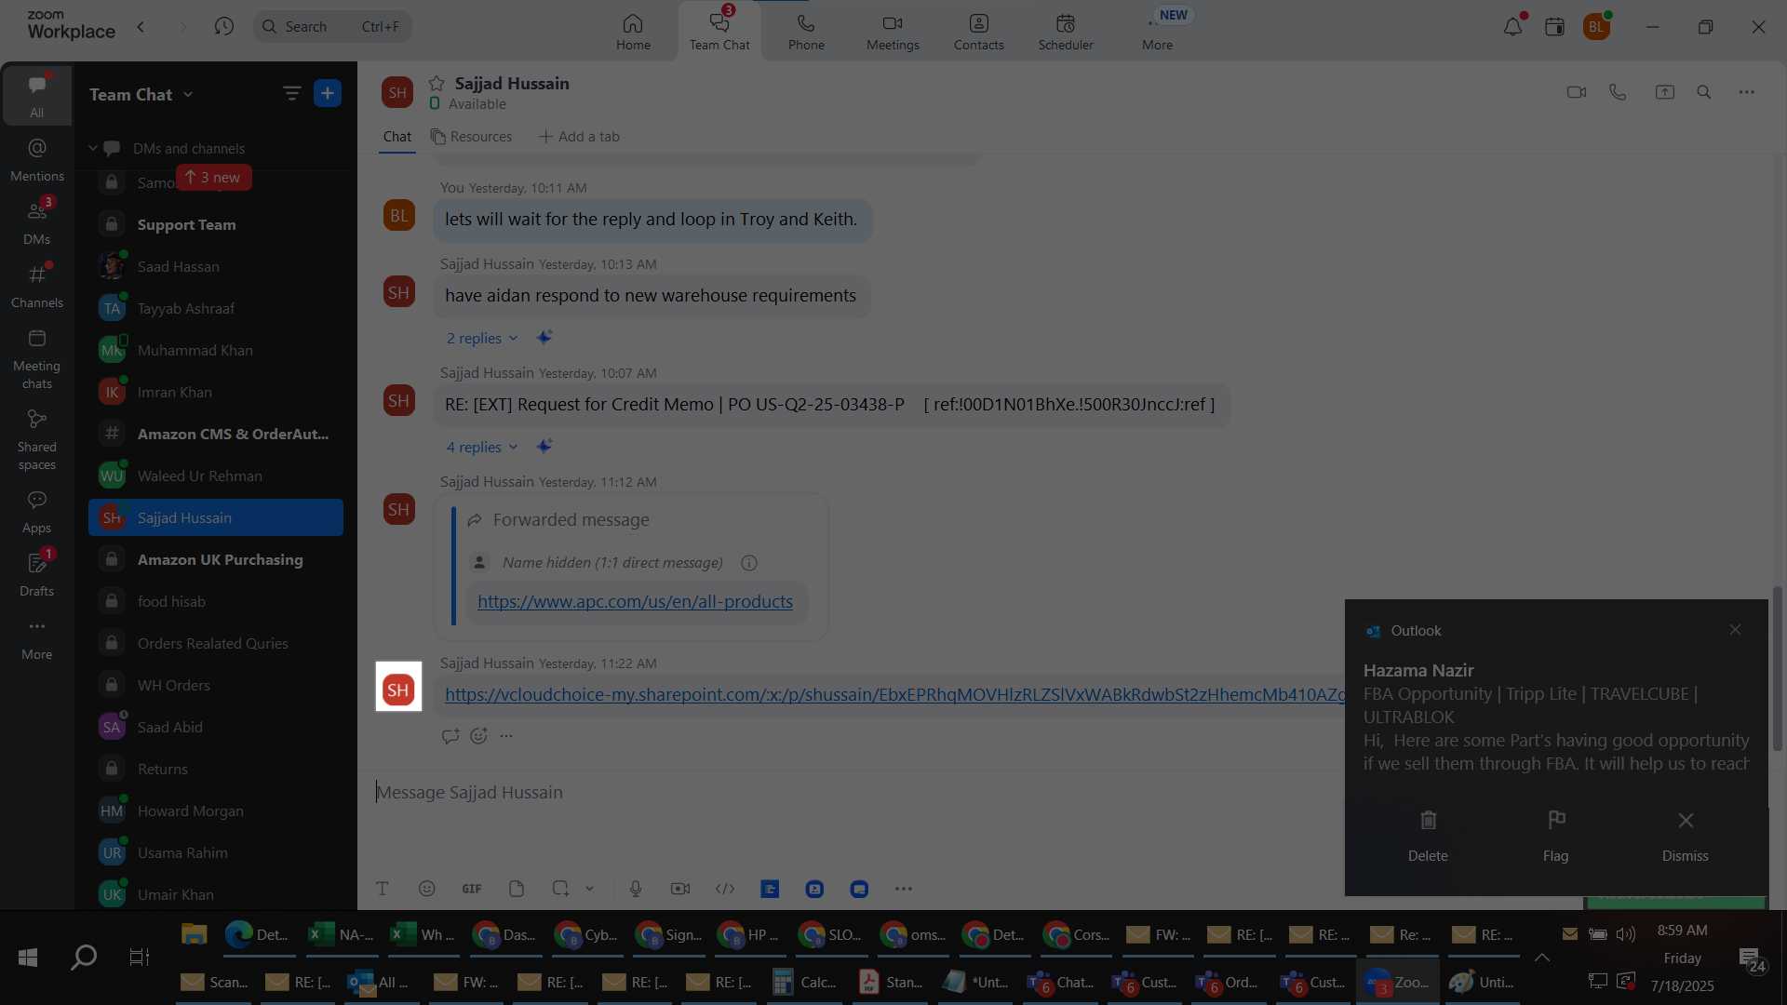Open the filter icon beside Team Chat

(x=291, y=93)
